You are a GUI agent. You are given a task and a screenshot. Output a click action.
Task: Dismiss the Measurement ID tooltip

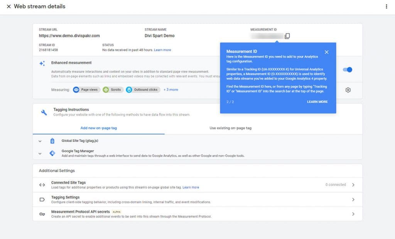[x=326, y=52]
